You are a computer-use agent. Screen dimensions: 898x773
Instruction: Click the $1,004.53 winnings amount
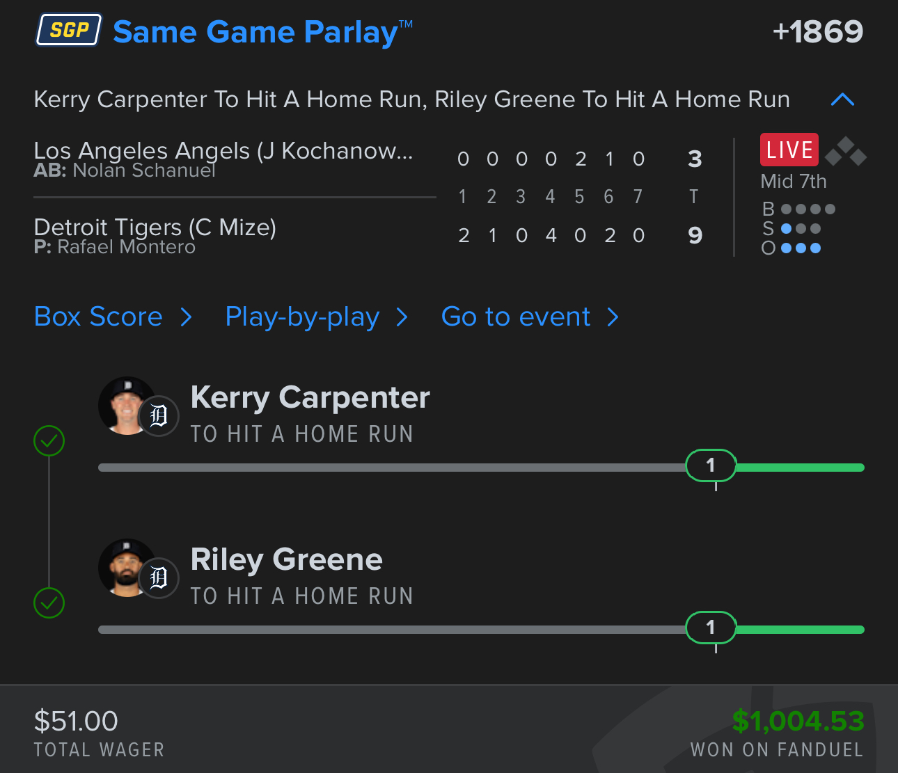tap(798, 721)
